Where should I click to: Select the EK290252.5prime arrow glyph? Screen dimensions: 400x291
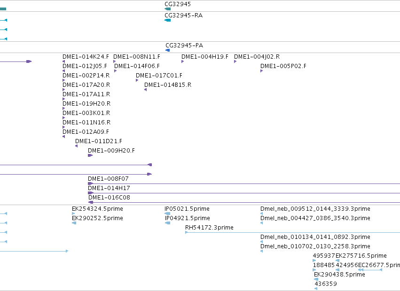(74, 223)
